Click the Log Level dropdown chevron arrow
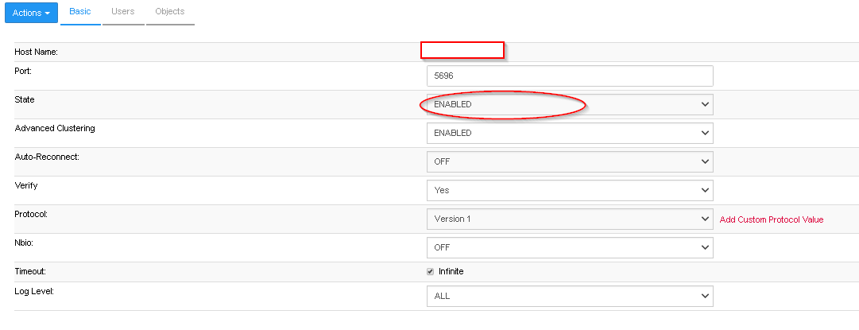Viewport: 859px width, 330px height. point(704,297)
